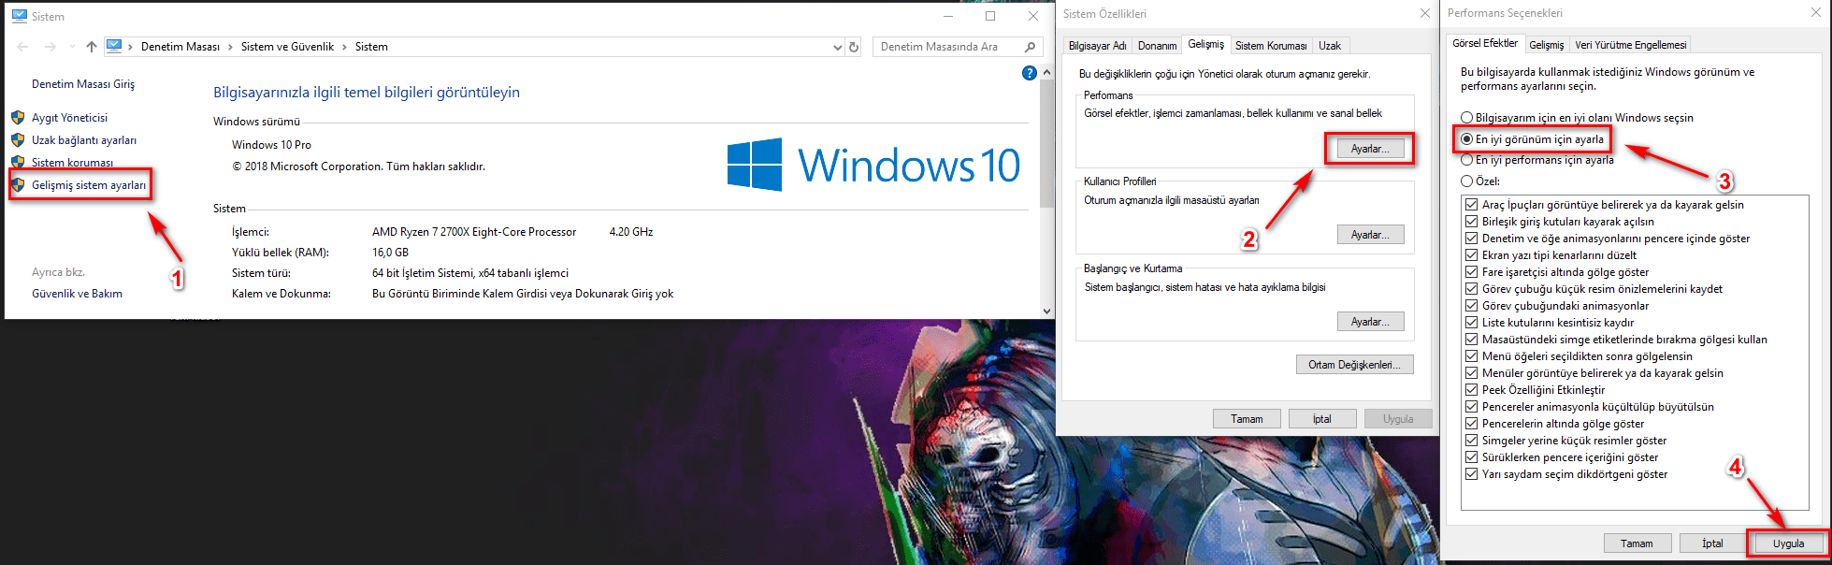Open Aygıt Yöneticisi link
1832x565 pixels.
point(70,118)
